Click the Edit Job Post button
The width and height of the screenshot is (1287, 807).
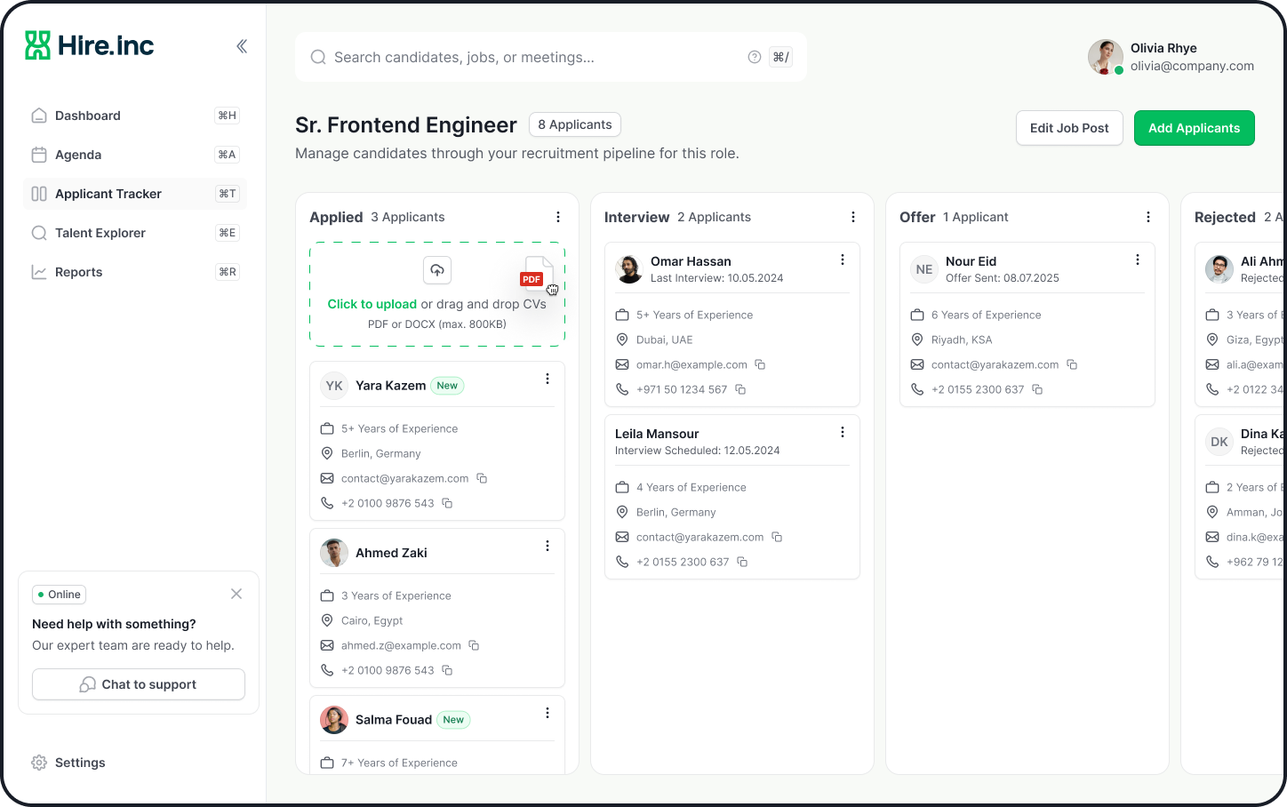[1069, 128]
